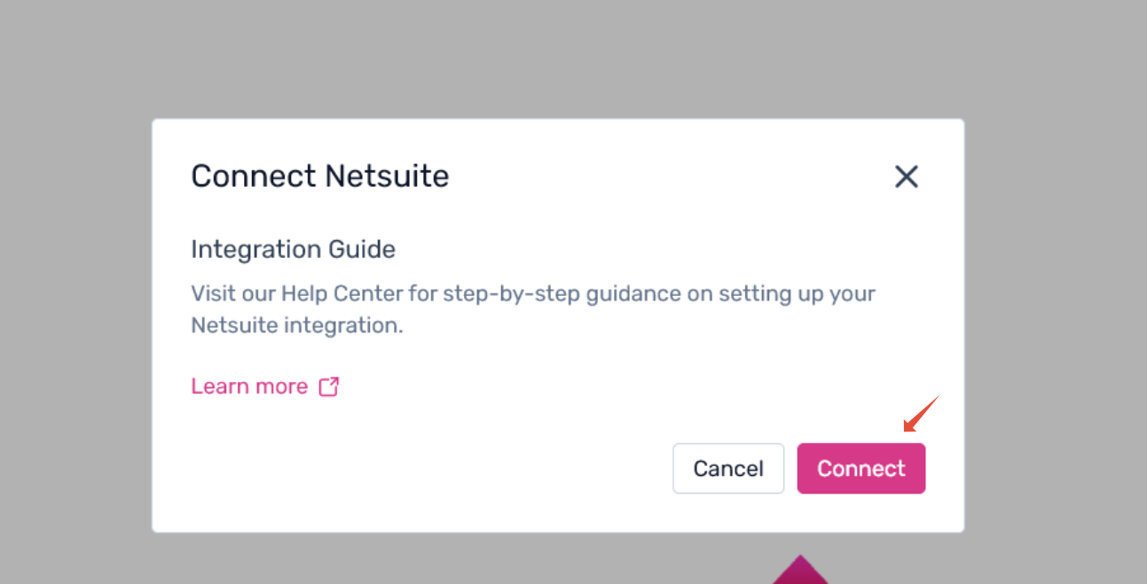Click "Netsuite integration." text in the description
The height and width of the screenshot is (584, 1147).
coord(296,325)
